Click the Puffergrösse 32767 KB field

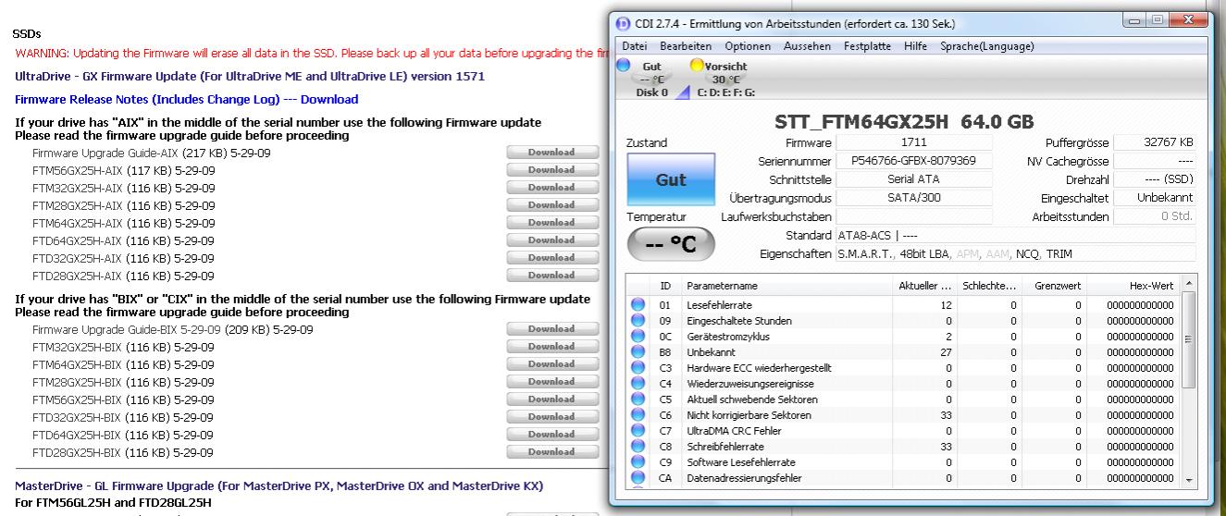click(1154, 142)
